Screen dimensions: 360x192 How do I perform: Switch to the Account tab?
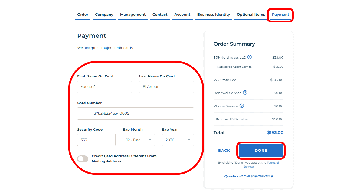coord(182,15)
